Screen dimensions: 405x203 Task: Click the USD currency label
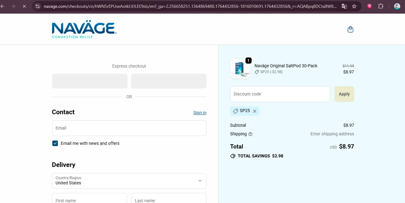tap(333, 147)
